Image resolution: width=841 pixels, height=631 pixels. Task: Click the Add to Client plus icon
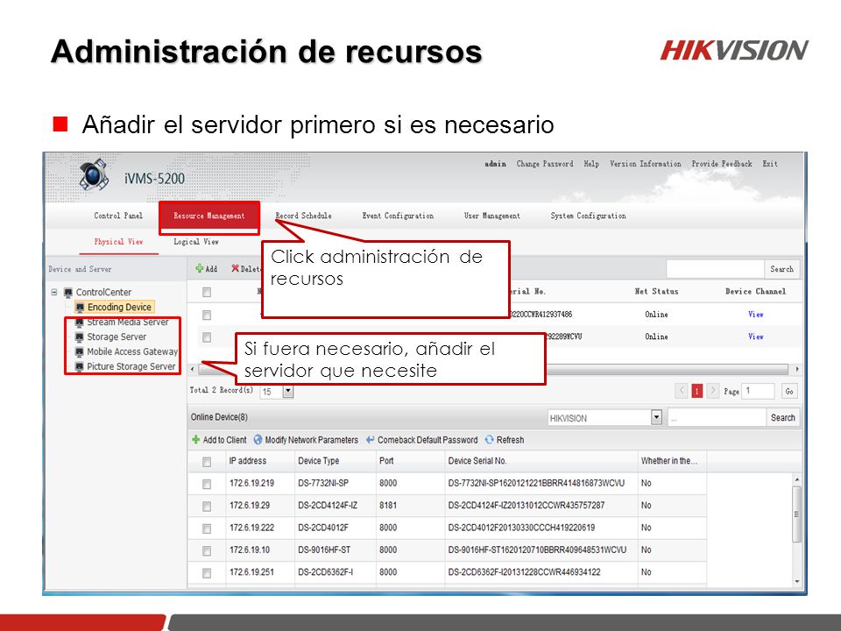tap(195, 440)
